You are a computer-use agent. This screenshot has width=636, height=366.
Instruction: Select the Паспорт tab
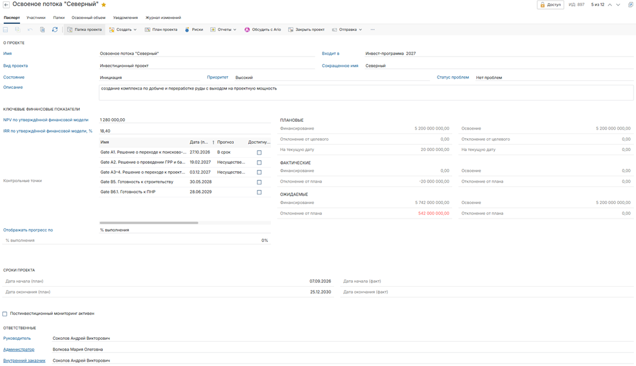[x=12, y=18]
